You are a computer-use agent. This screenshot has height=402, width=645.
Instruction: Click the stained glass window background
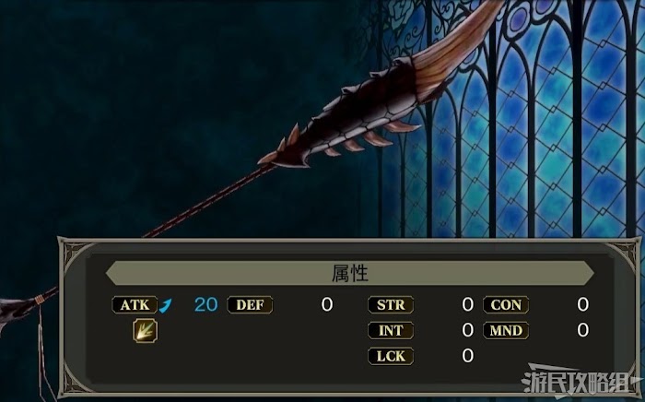coord(534,124)
